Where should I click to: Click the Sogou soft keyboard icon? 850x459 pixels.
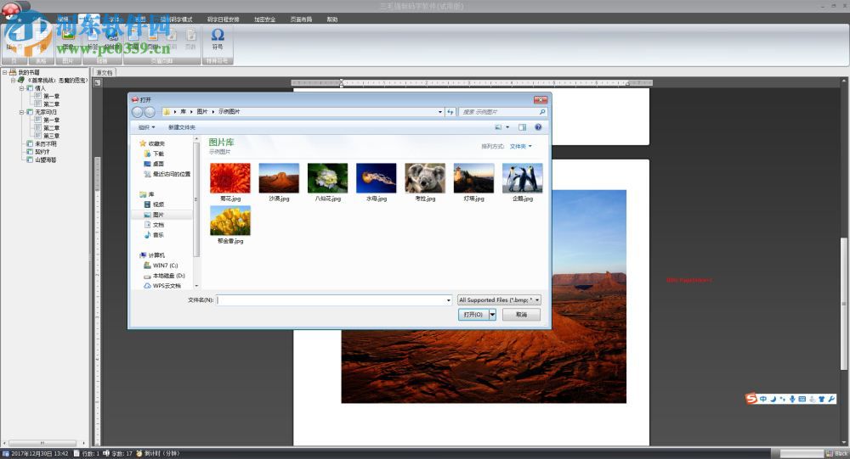tap(802, 399)
